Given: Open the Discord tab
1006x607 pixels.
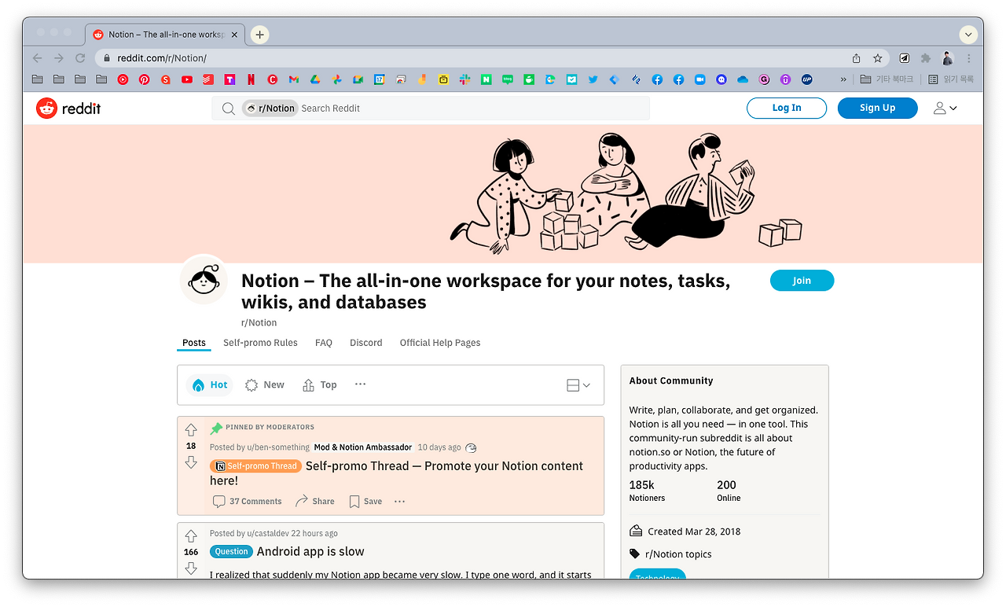Looking at the screenshot, I should tap(366, 343).
